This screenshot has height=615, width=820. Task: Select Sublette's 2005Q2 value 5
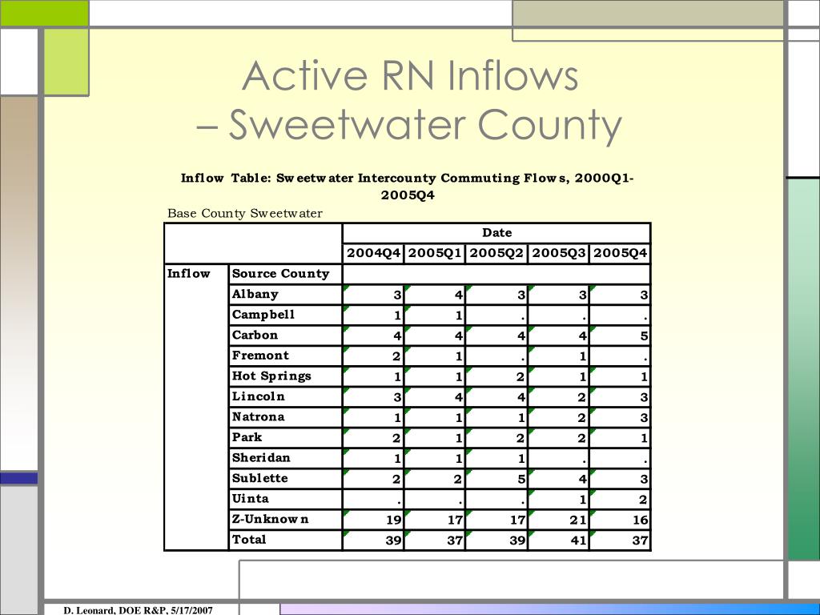click(x=521, y=480)
